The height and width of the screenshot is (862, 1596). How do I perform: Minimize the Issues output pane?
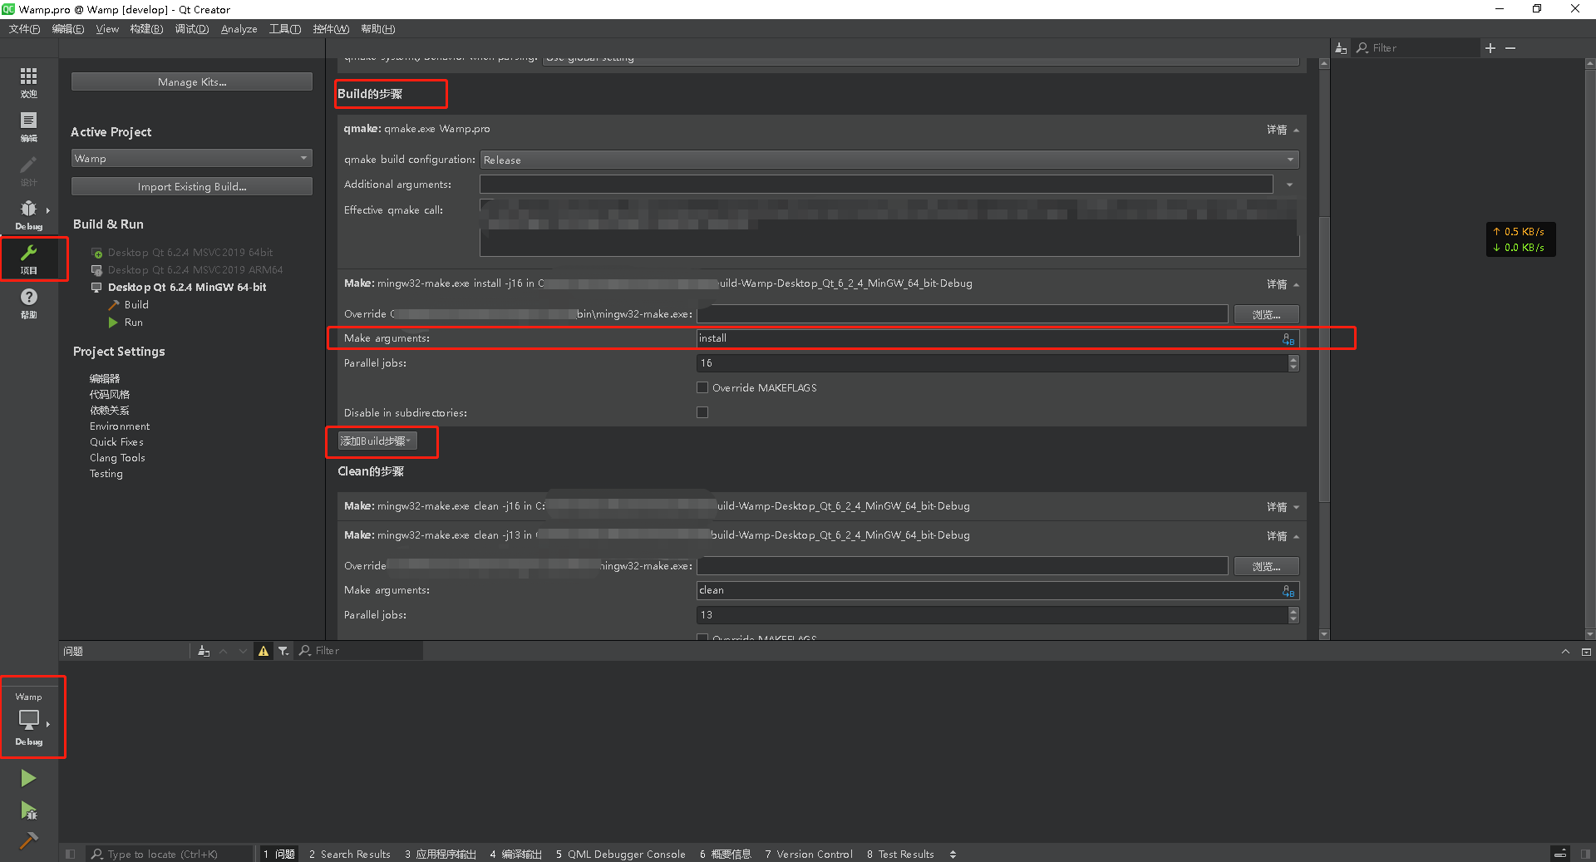pyautogui.click(x=1565, y=652)
